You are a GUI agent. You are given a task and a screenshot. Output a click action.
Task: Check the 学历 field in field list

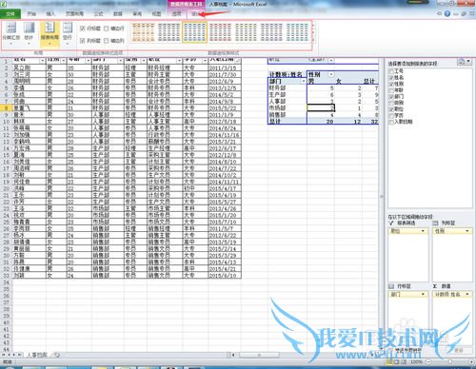coord(391,115)
